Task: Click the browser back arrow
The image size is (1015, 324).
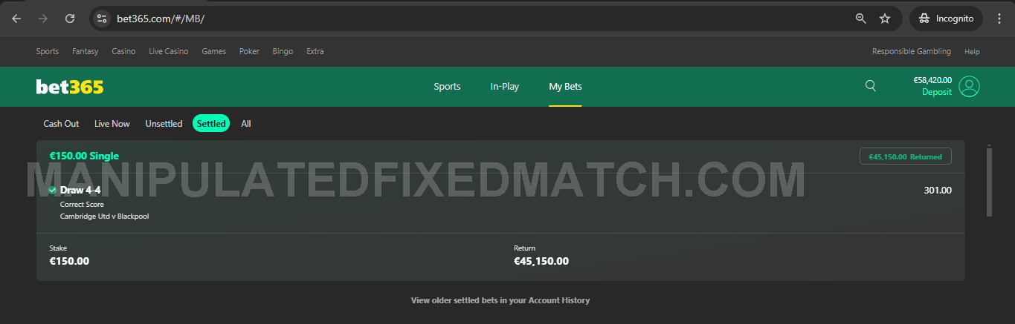Action: [16, 19]
